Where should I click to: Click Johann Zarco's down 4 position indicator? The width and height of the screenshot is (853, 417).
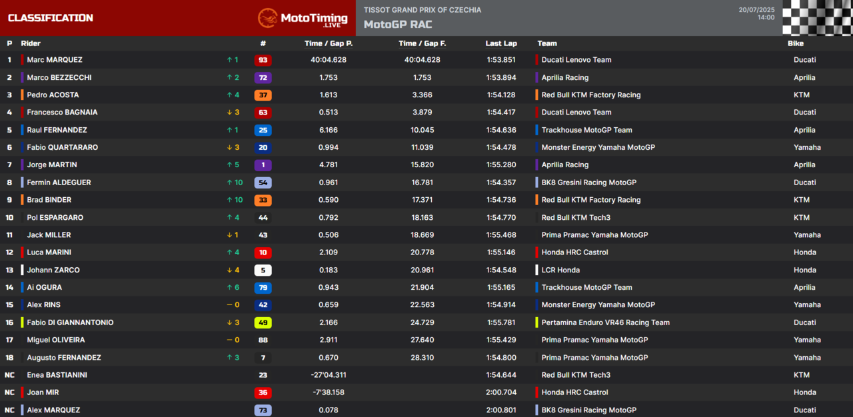coord(232,270)
